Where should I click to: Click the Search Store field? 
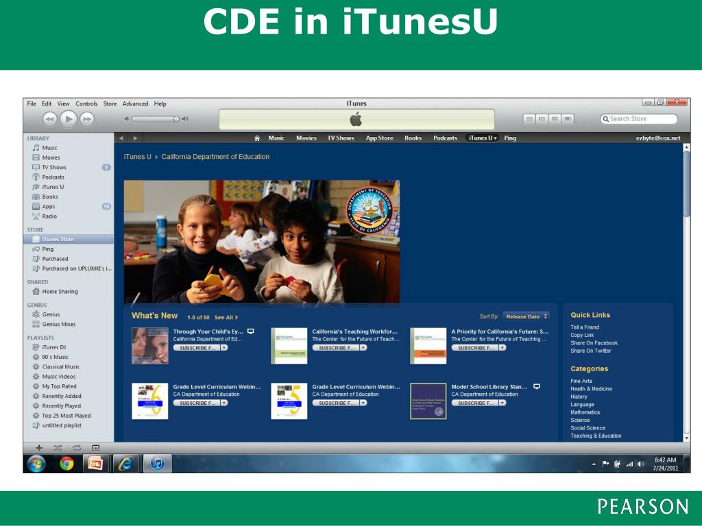point(639,119)
